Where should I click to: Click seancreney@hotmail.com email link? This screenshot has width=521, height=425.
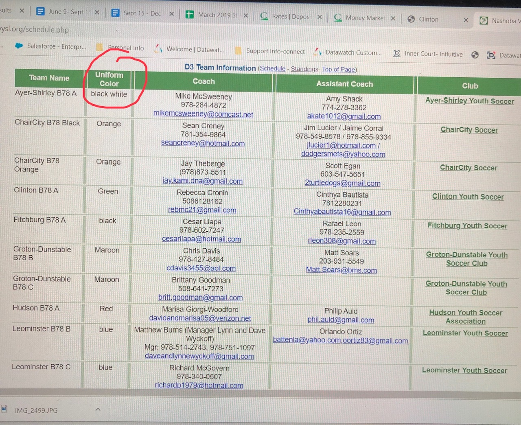[x=203, y=143]
